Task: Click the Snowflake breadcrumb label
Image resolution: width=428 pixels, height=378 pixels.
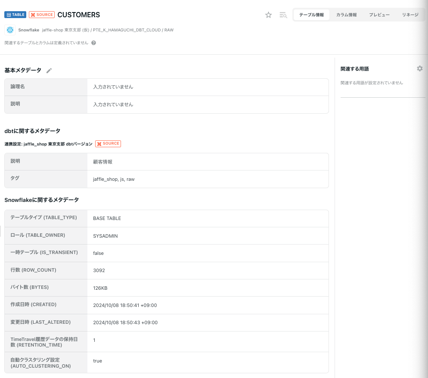Action: point(29,30)
